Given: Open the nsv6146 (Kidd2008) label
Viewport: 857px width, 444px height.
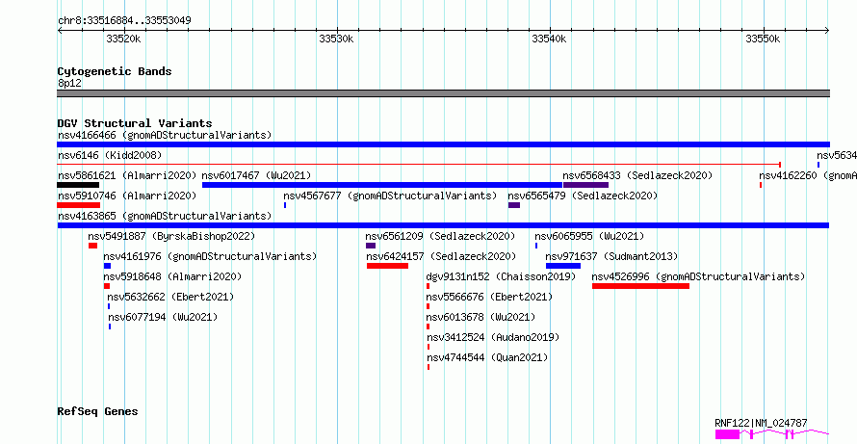Looking at the screenshot, I should [110, 155].
